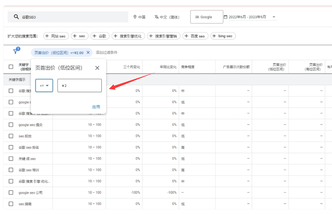Sort by 竞争程度 column header
This screenshot has height=215, width=332.
(x=188, y=67)
